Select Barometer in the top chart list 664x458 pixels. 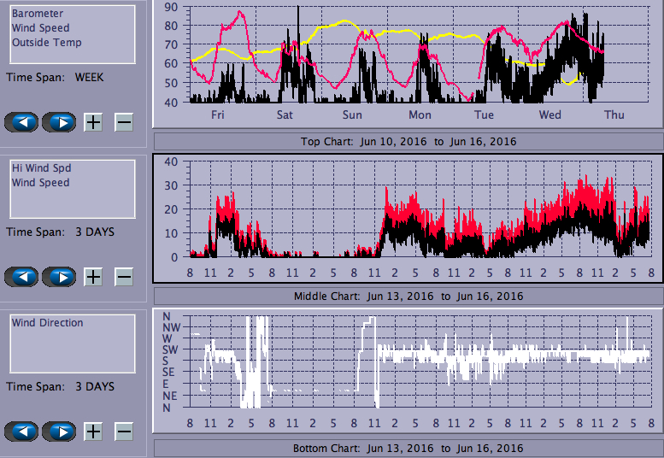pyautogui.click(x=38, y=14)
